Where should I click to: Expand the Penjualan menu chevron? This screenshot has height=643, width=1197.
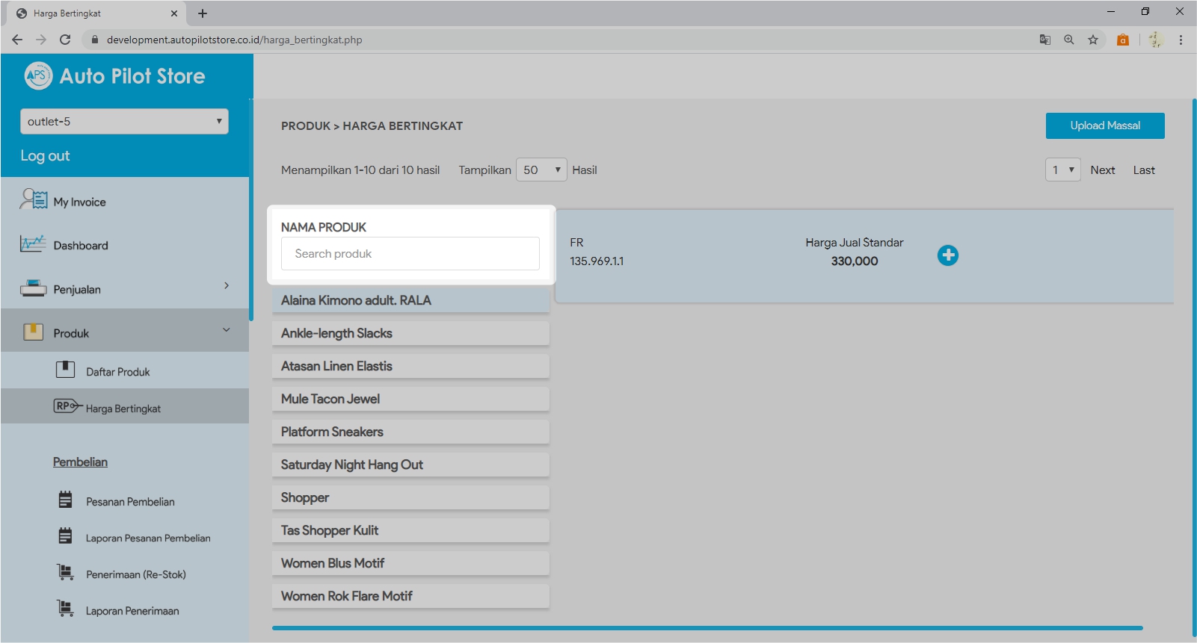[227, 286]
